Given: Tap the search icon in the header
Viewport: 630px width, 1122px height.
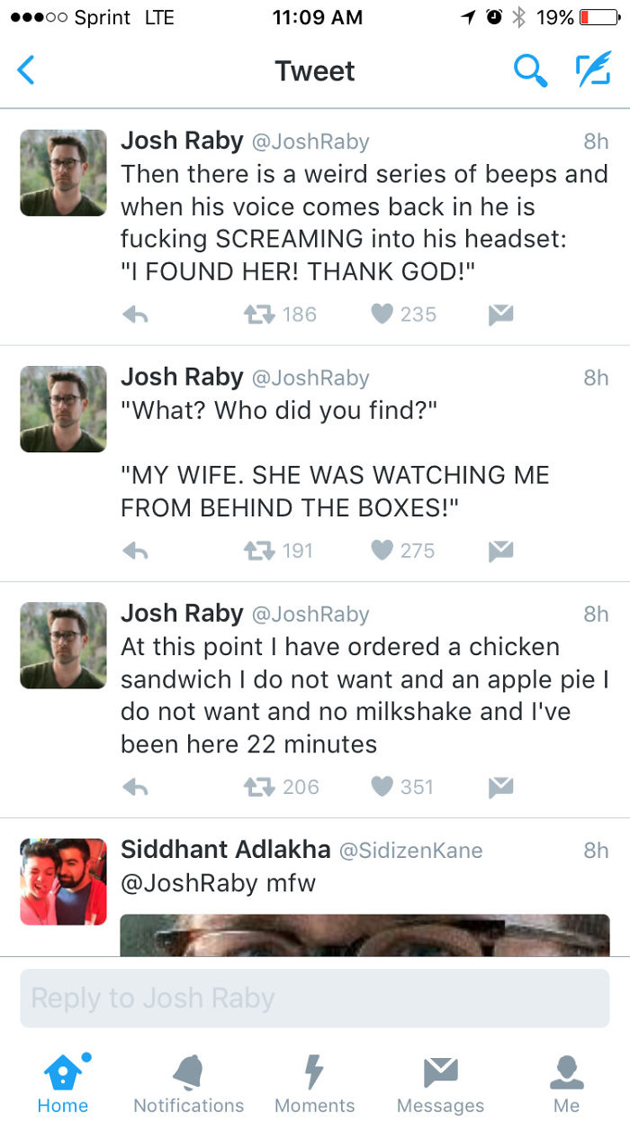Looking at the screenshot, I should tap(530, 69).
